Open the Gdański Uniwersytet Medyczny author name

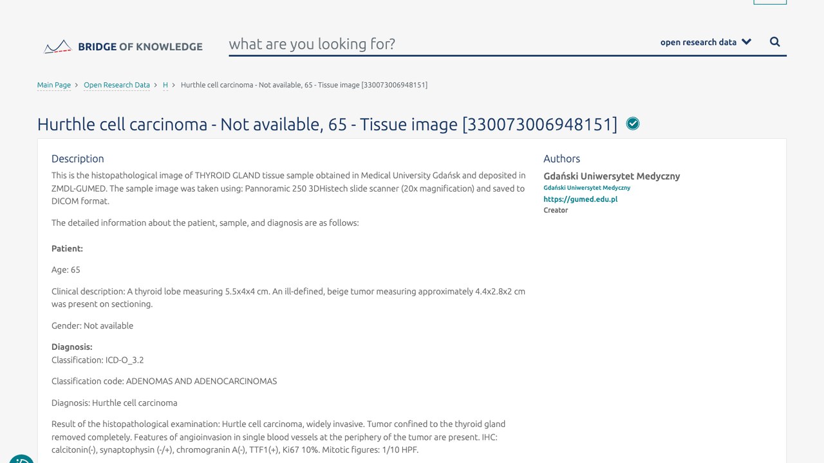(x=612, y=176)
